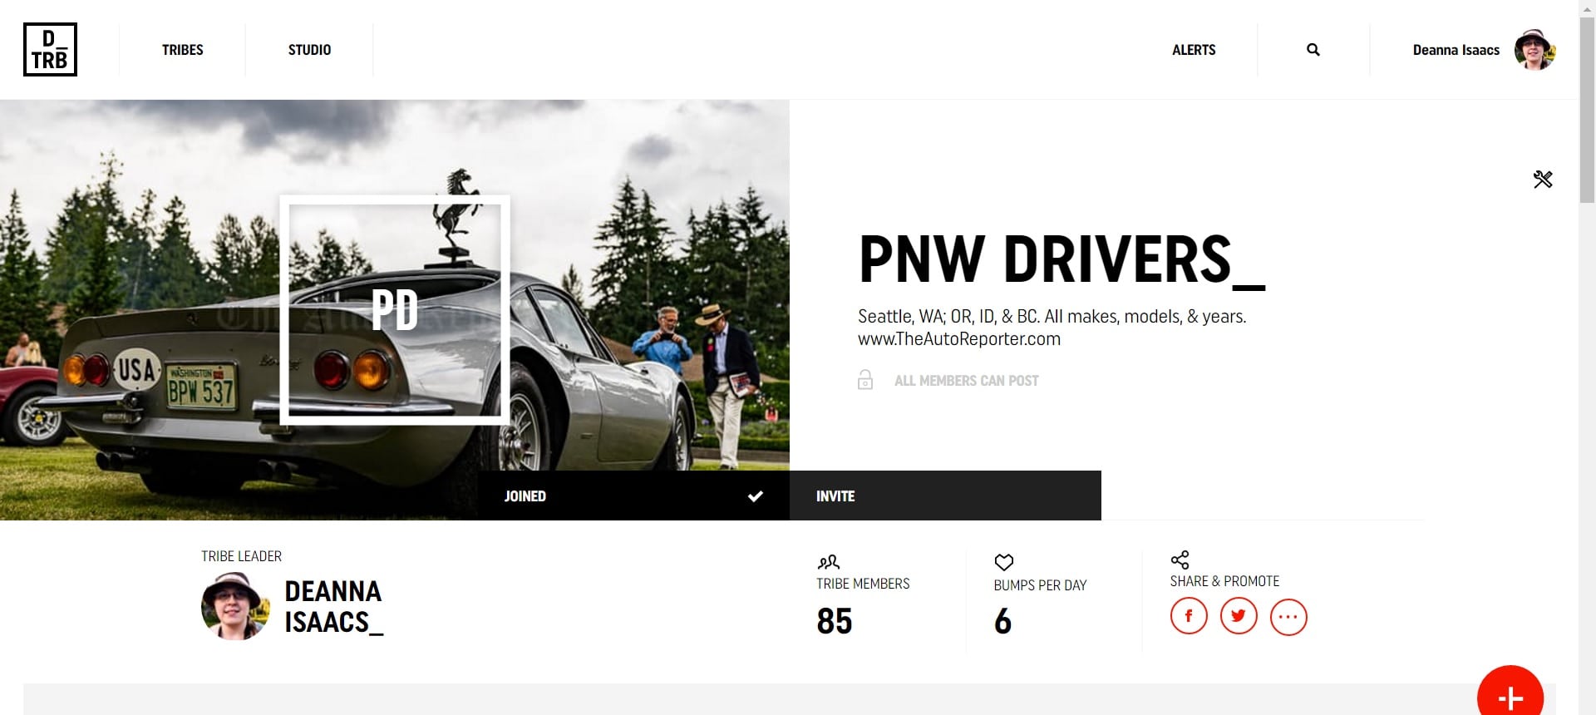Open the search magnifier icon

pos(1313,50)
